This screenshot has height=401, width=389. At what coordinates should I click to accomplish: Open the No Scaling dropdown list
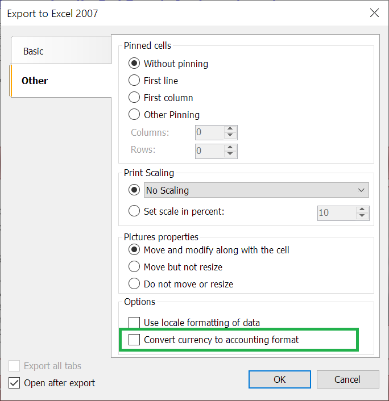click(x=256, y=190)
